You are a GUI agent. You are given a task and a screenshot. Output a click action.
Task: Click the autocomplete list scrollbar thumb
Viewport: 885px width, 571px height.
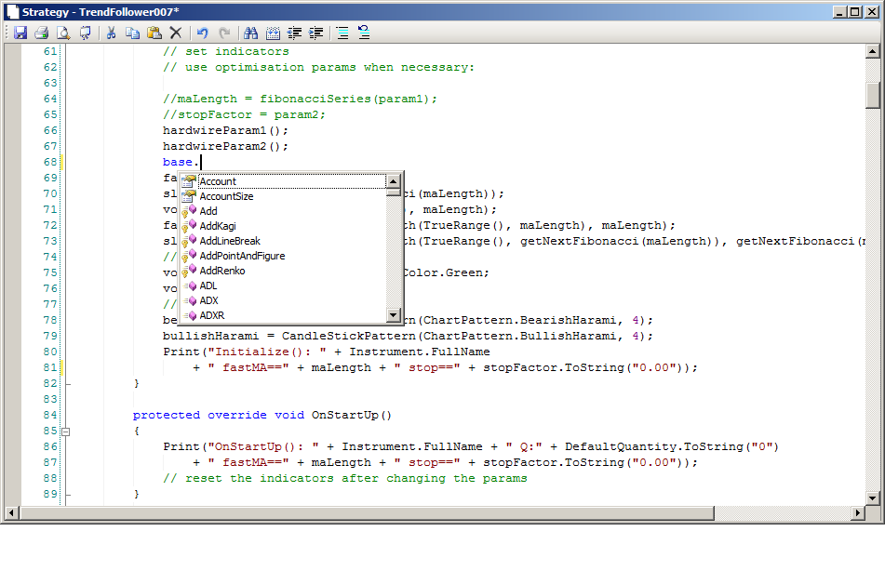(x=394, y=193)
